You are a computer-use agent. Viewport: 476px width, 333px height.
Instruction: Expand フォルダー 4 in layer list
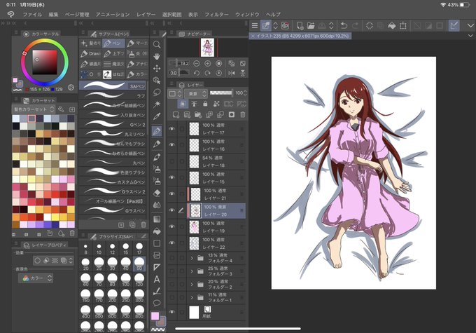pos(192,258)
